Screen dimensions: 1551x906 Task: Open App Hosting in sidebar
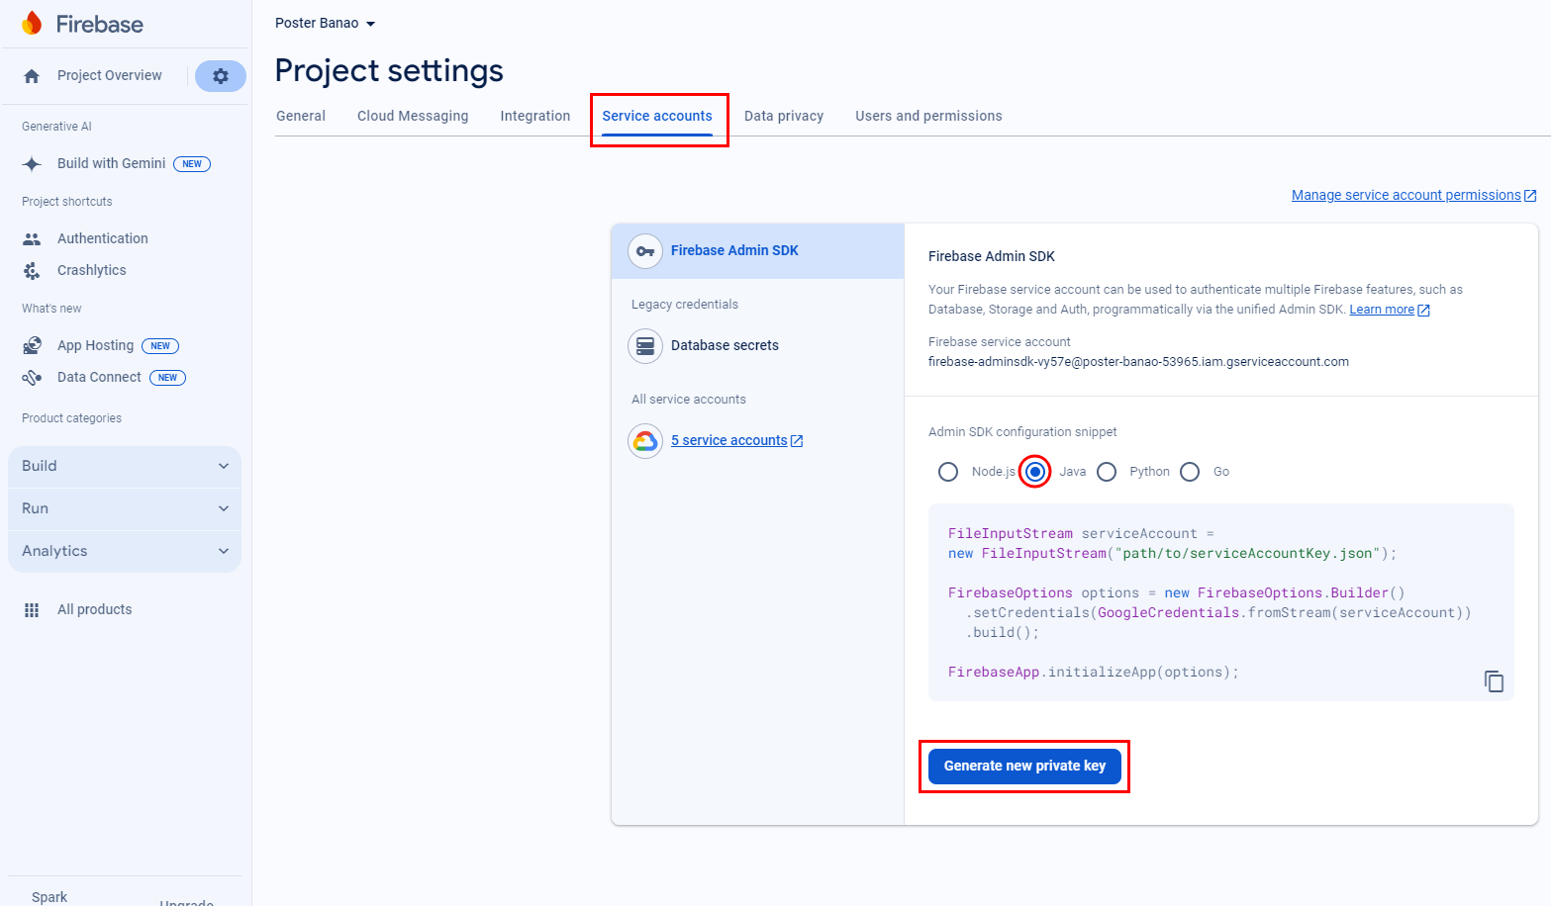(95, 346)
